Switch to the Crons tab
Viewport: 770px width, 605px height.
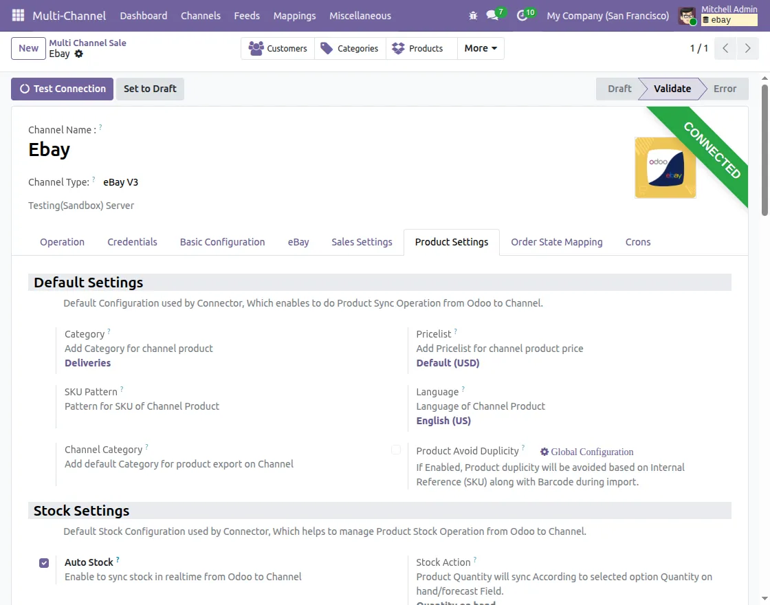pos(637,242)
